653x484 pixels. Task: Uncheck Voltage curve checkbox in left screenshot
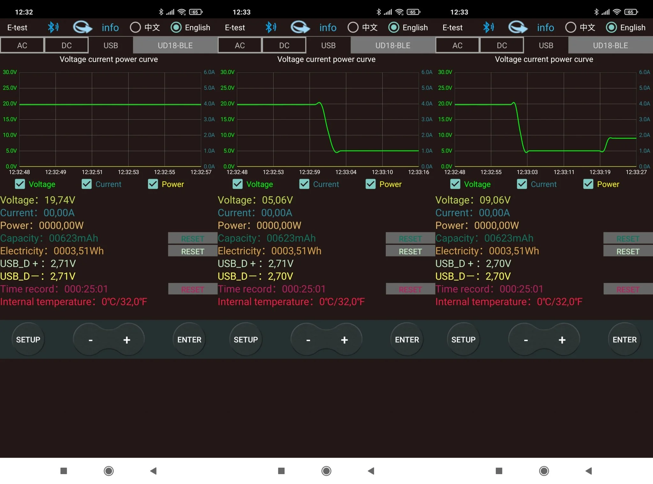click(20, 184)
